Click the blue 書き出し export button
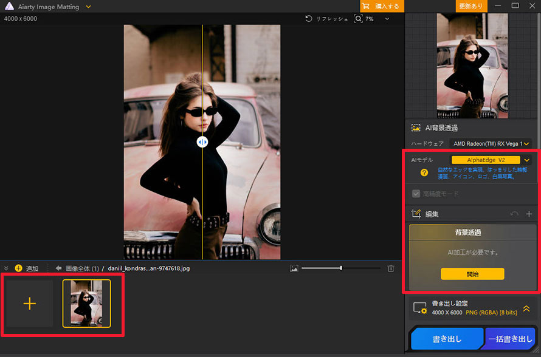 447,339
